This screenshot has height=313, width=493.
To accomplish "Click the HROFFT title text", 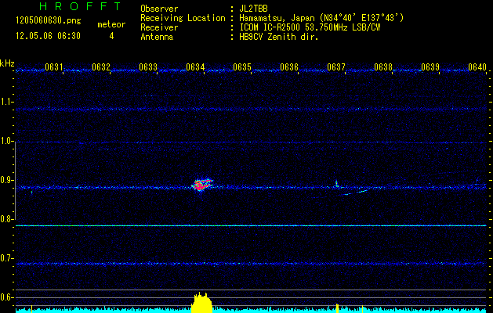I will coord(69,6).
